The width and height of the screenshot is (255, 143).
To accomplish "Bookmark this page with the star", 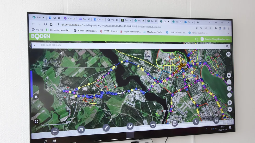I will point(210,28).
